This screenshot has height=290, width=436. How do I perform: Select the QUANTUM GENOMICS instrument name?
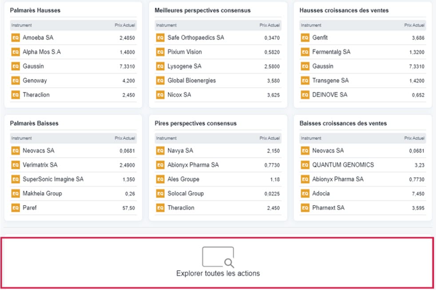(343, 165)
